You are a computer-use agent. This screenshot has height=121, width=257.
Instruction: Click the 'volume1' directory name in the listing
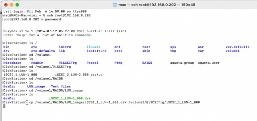[232, 51]
